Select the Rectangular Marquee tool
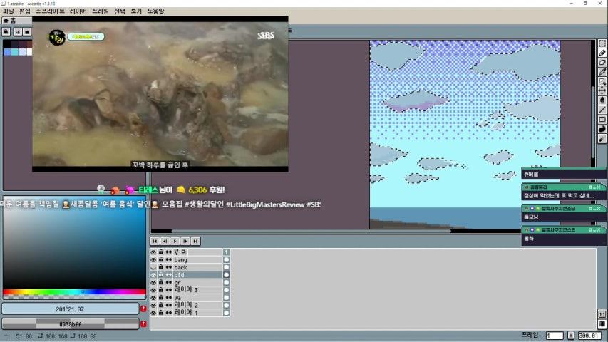This screenshot has height=342, width=608. pos(602,43)
